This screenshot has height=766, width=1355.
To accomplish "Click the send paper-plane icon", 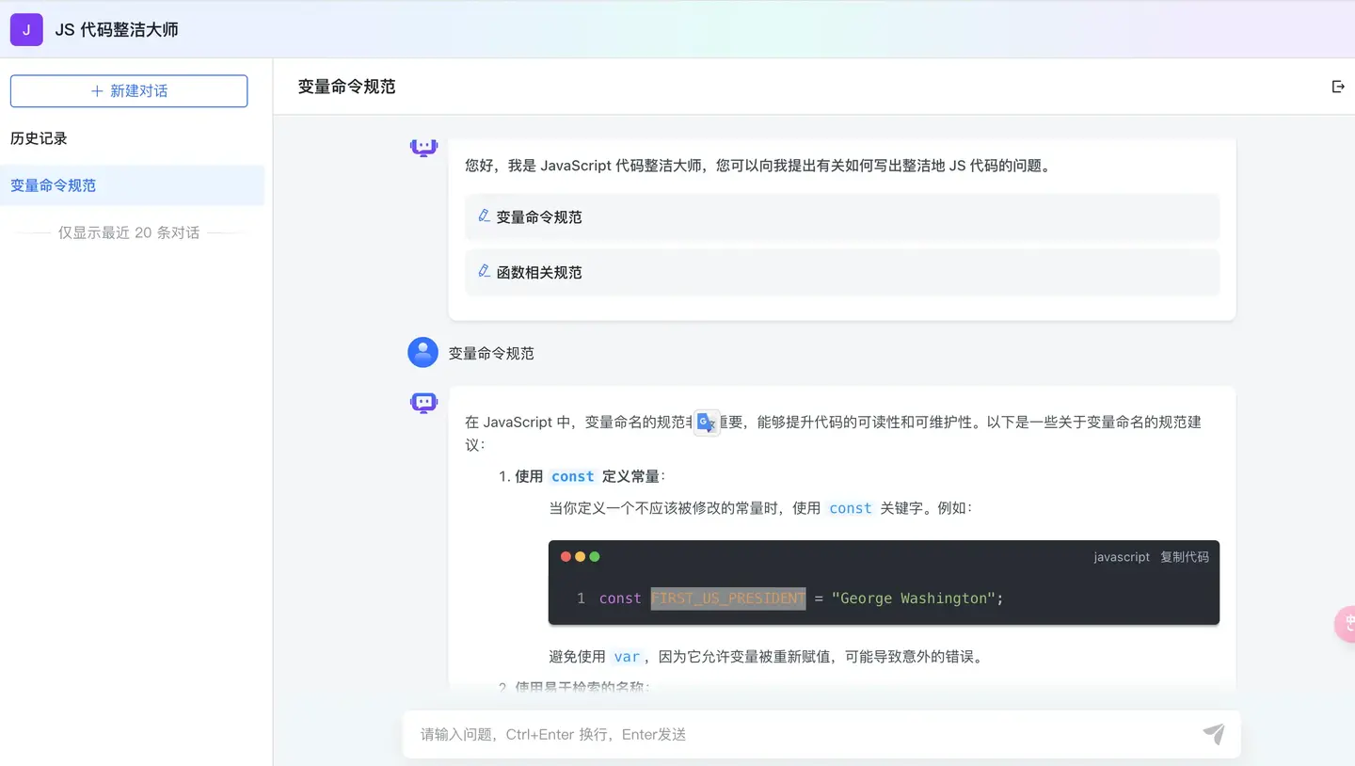I will pyautogui.click(x=1213, y=733).
